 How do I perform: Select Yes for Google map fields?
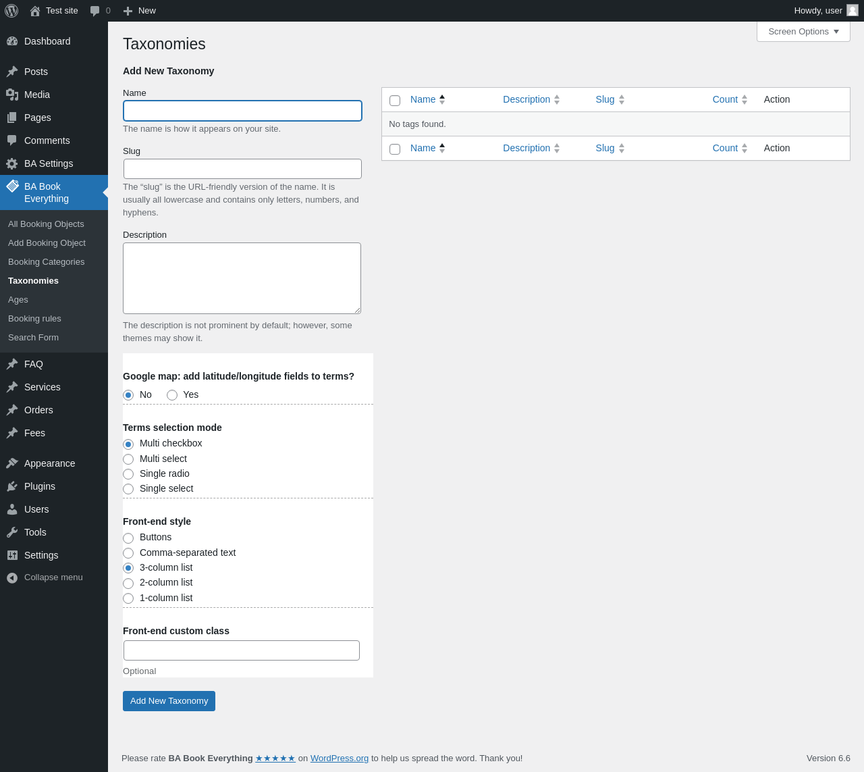[172, 395]
